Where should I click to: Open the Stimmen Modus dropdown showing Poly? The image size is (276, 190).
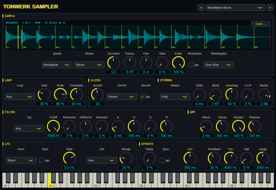coord(175,97)
